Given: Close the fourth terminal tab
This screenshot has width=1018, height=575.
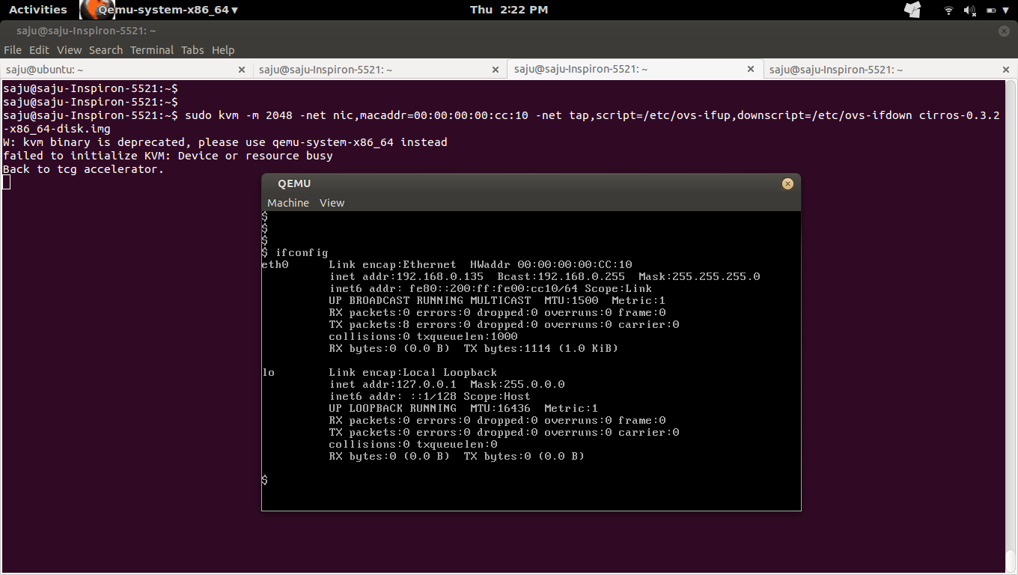Looking at the screenshot, I should tap(1006, 70).
